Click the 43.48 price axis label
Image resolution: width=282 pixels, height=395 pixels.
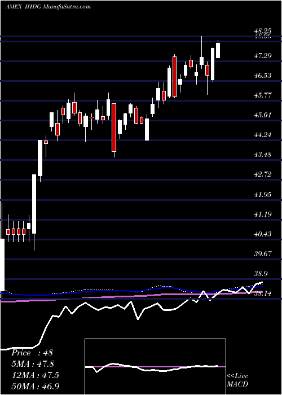coord(263,154)
